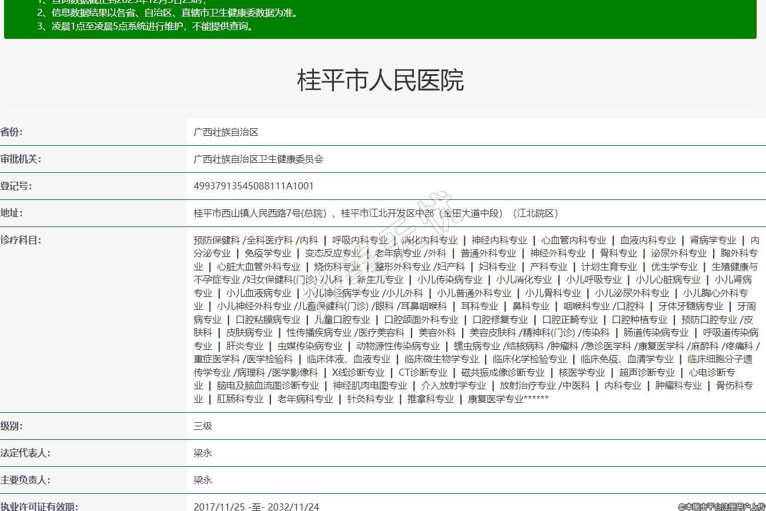The image size is (766, 511).
Task: Click the address text 桂平市西山镇人民西路7号(总院)
Action: 259,213
